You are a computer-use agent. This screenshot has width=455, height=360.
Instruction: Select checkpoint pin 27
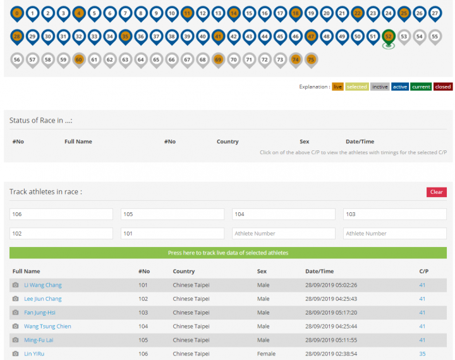coord(435,14)
